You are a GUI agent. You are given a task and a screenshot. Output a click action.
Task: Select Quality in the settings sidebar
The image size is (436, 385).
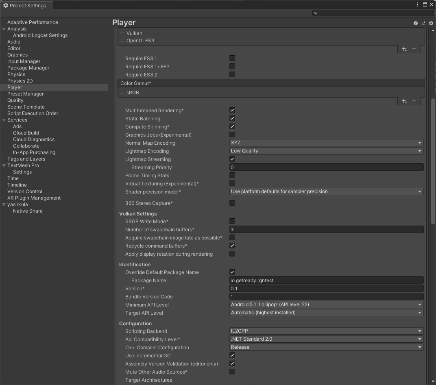[x=15, y=100]
